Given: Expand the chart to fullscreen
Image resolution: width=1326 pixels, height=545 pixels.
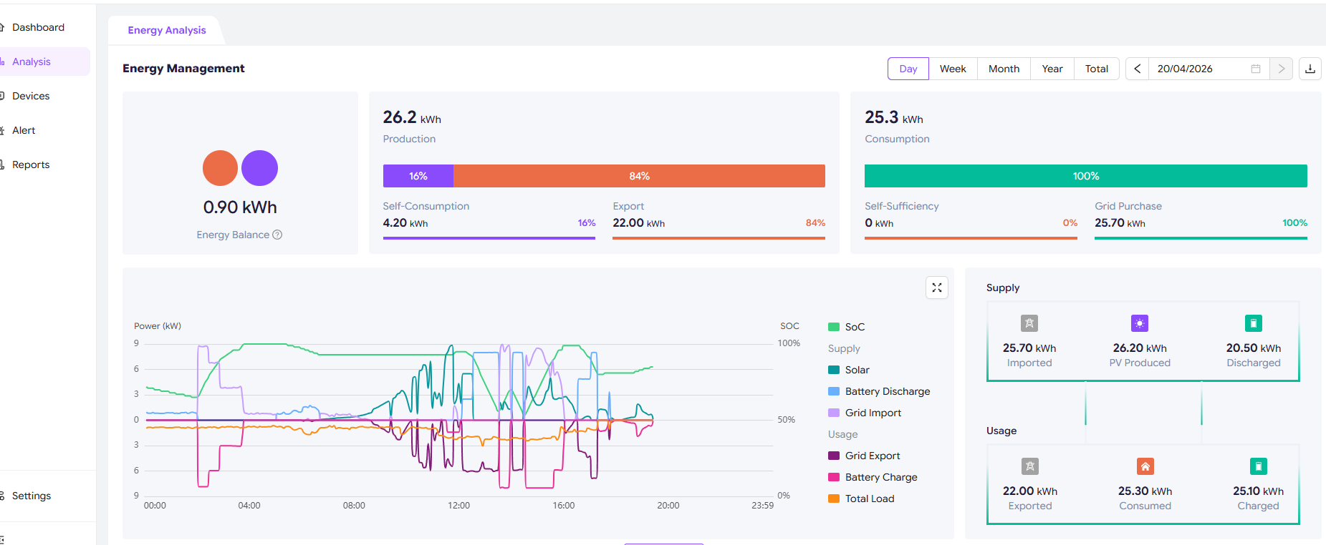Looking at the screenshot, I should [936, 288].
